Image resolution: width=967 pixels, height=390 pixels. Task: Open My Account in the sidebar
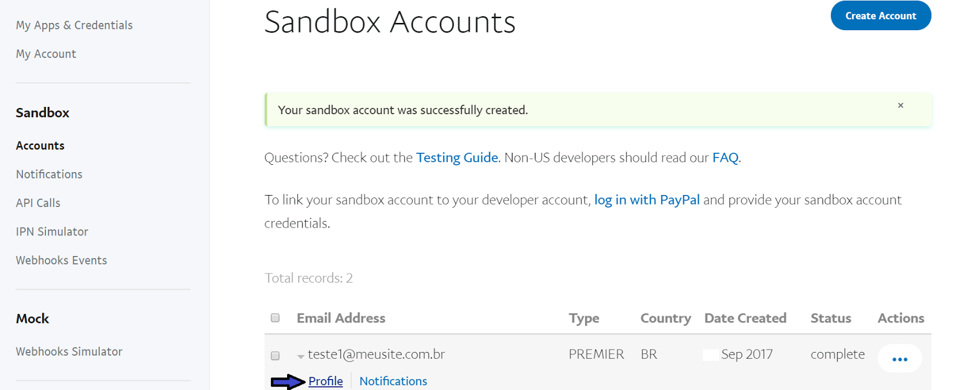coord(46,54)
